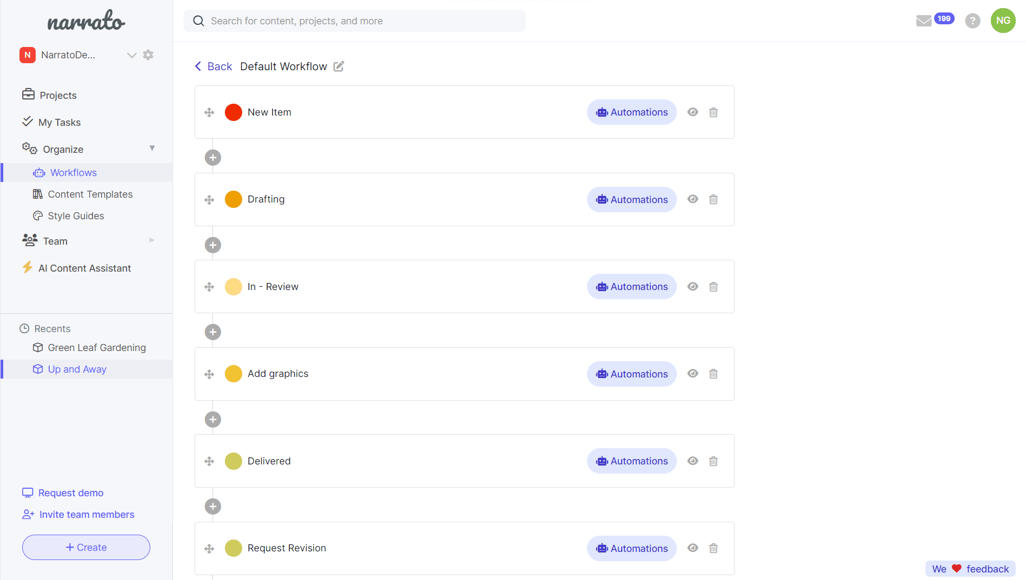This screenshot has height=580, width=1026.
Task: Edit the Default Workflow name
Action: coord(339,66)
